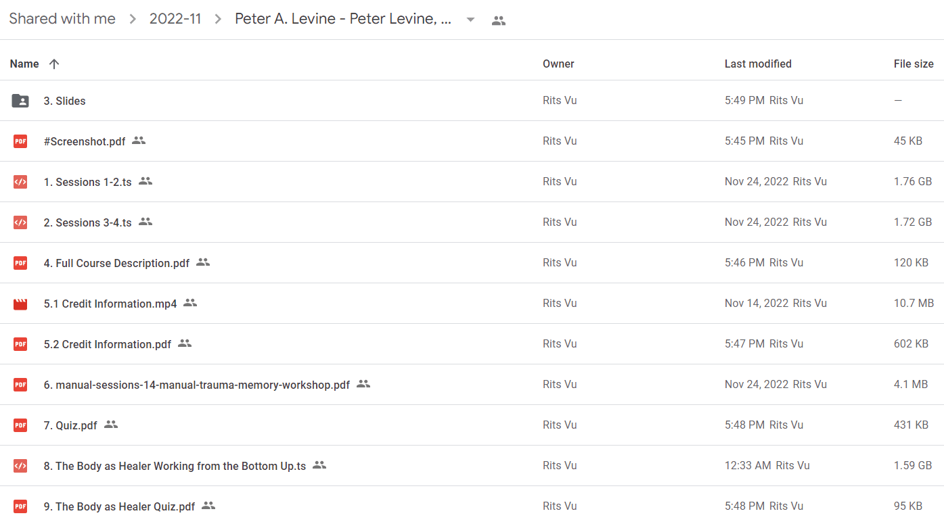The image size is (944, 524).
Task: Go to Shared with me in the breadcrumb
Action: coord(62,19)
